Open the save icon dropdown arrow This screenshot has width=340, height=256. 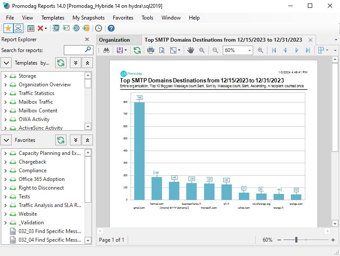pos(126,50)
